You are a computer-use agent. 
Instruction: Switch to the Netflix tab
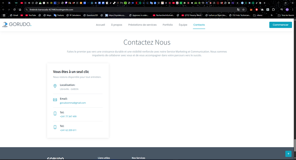tap(136, 3)
